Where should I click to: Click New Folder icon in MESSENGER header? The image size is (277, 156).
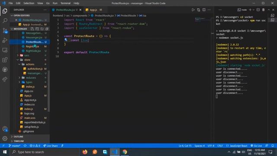click(x=37, y=29)
